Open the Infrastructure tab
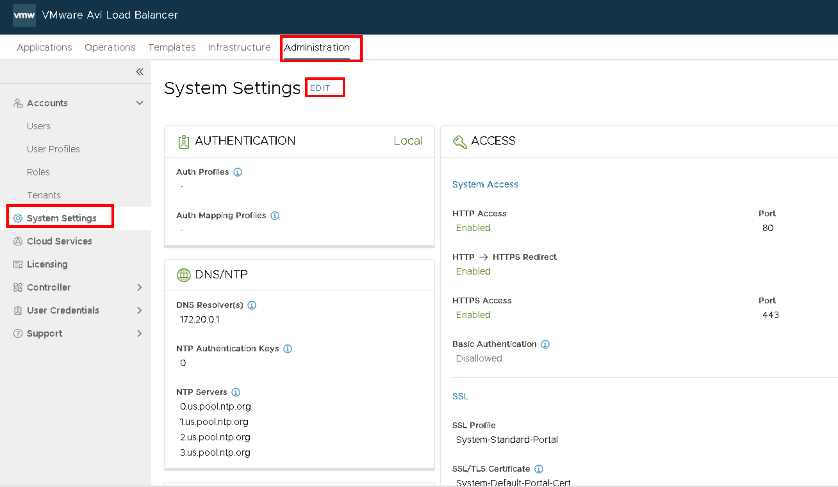 click(x=239, y=47)
